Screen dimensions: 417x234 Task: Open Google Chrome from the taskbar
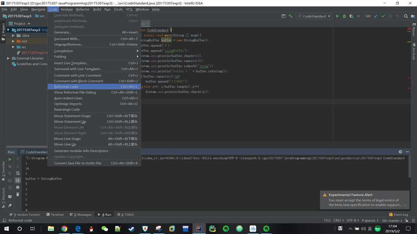[64, 228]
